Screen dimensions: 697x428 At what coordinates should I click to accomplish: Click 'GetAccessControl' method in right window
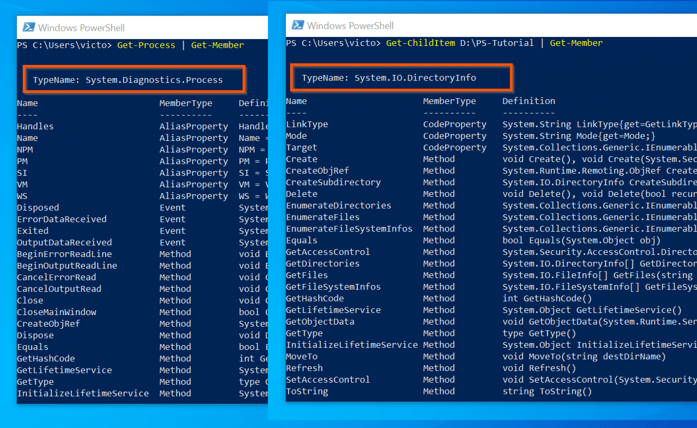(x=328, y=252)
